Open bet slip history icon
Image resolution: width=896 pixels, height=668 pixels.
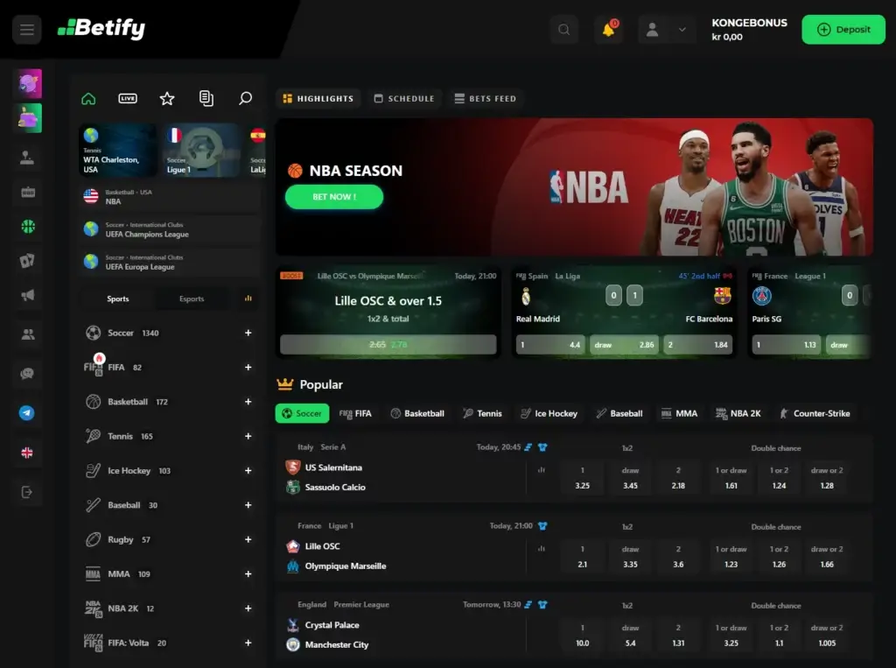tap(206, 98)
